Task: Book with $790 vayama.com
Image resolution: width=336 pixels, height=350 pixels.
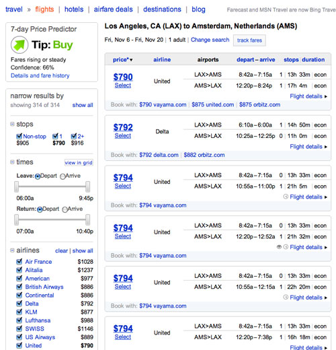Action: [163, 104]
